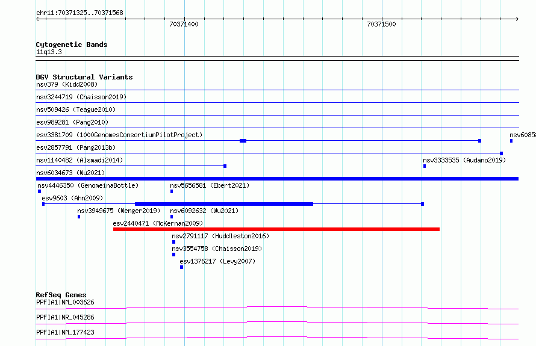Click the RefSeq Genes track heading
536x346 pixels.
(x=61, y=295)
